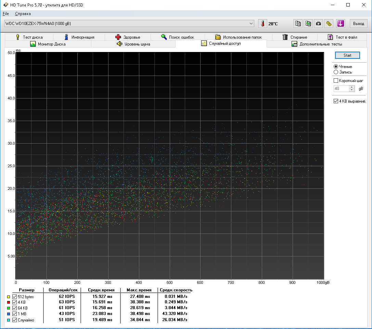This screenshot has width=372, height=329.
Task: Switch to the Дополнительные тесты tab
Action: tap(317, 44)
